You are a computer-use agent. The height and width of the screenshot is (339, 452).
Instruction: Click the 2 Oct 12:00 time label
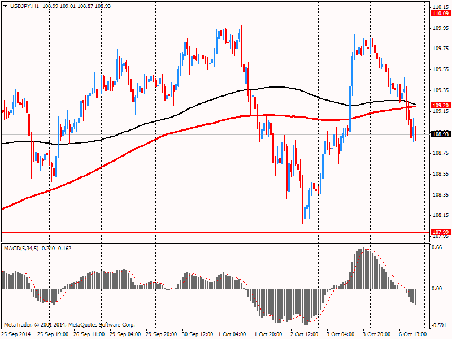[305, 334]
